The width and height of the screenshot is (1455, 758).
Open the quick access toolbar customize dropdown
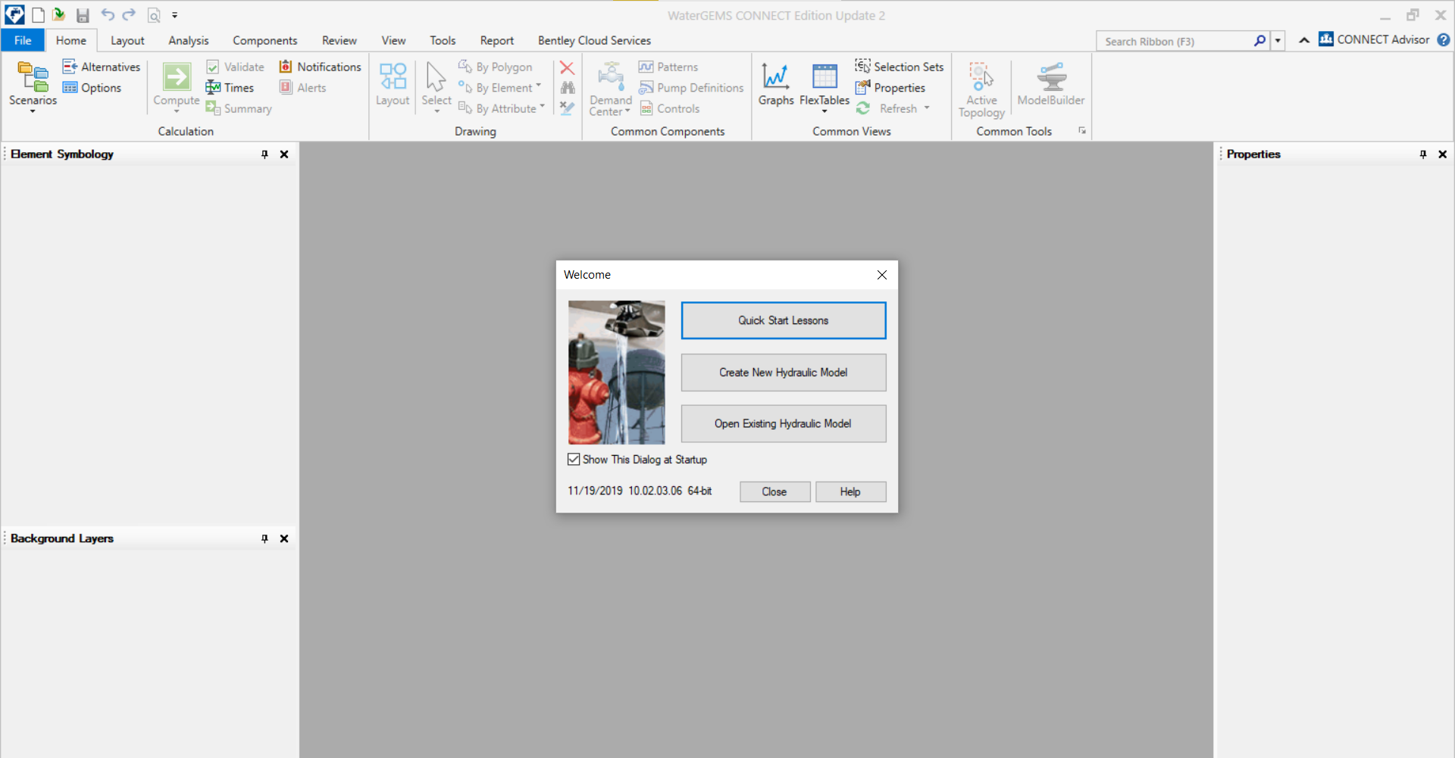click(175, 15)
